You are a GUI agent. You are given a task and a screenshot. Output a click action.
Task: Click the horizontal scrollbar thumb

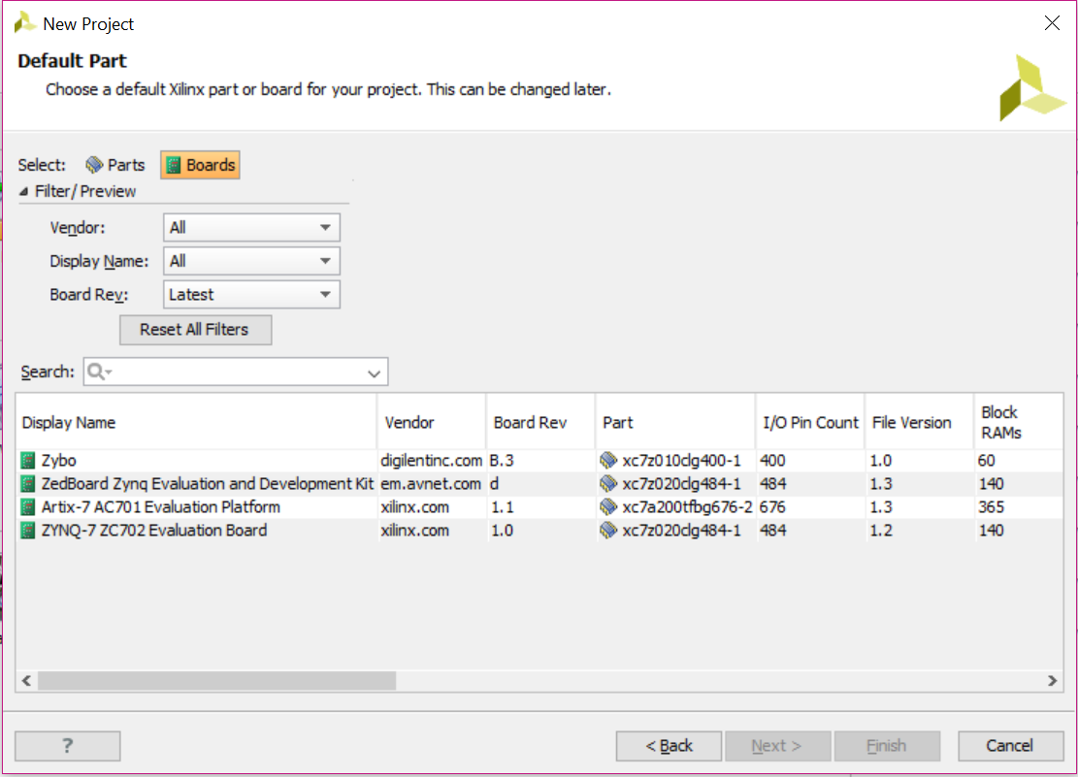click(216, 681)
